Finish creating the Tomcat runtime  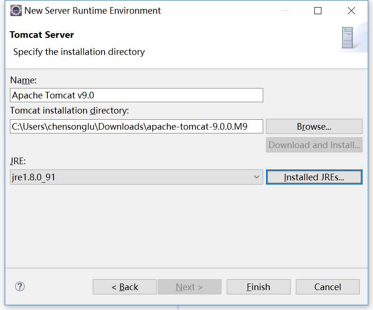[x=258, y=287]
